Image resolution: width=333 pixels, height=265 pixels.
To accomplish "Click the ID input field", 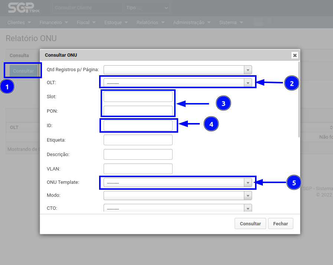I will (138, 126).
